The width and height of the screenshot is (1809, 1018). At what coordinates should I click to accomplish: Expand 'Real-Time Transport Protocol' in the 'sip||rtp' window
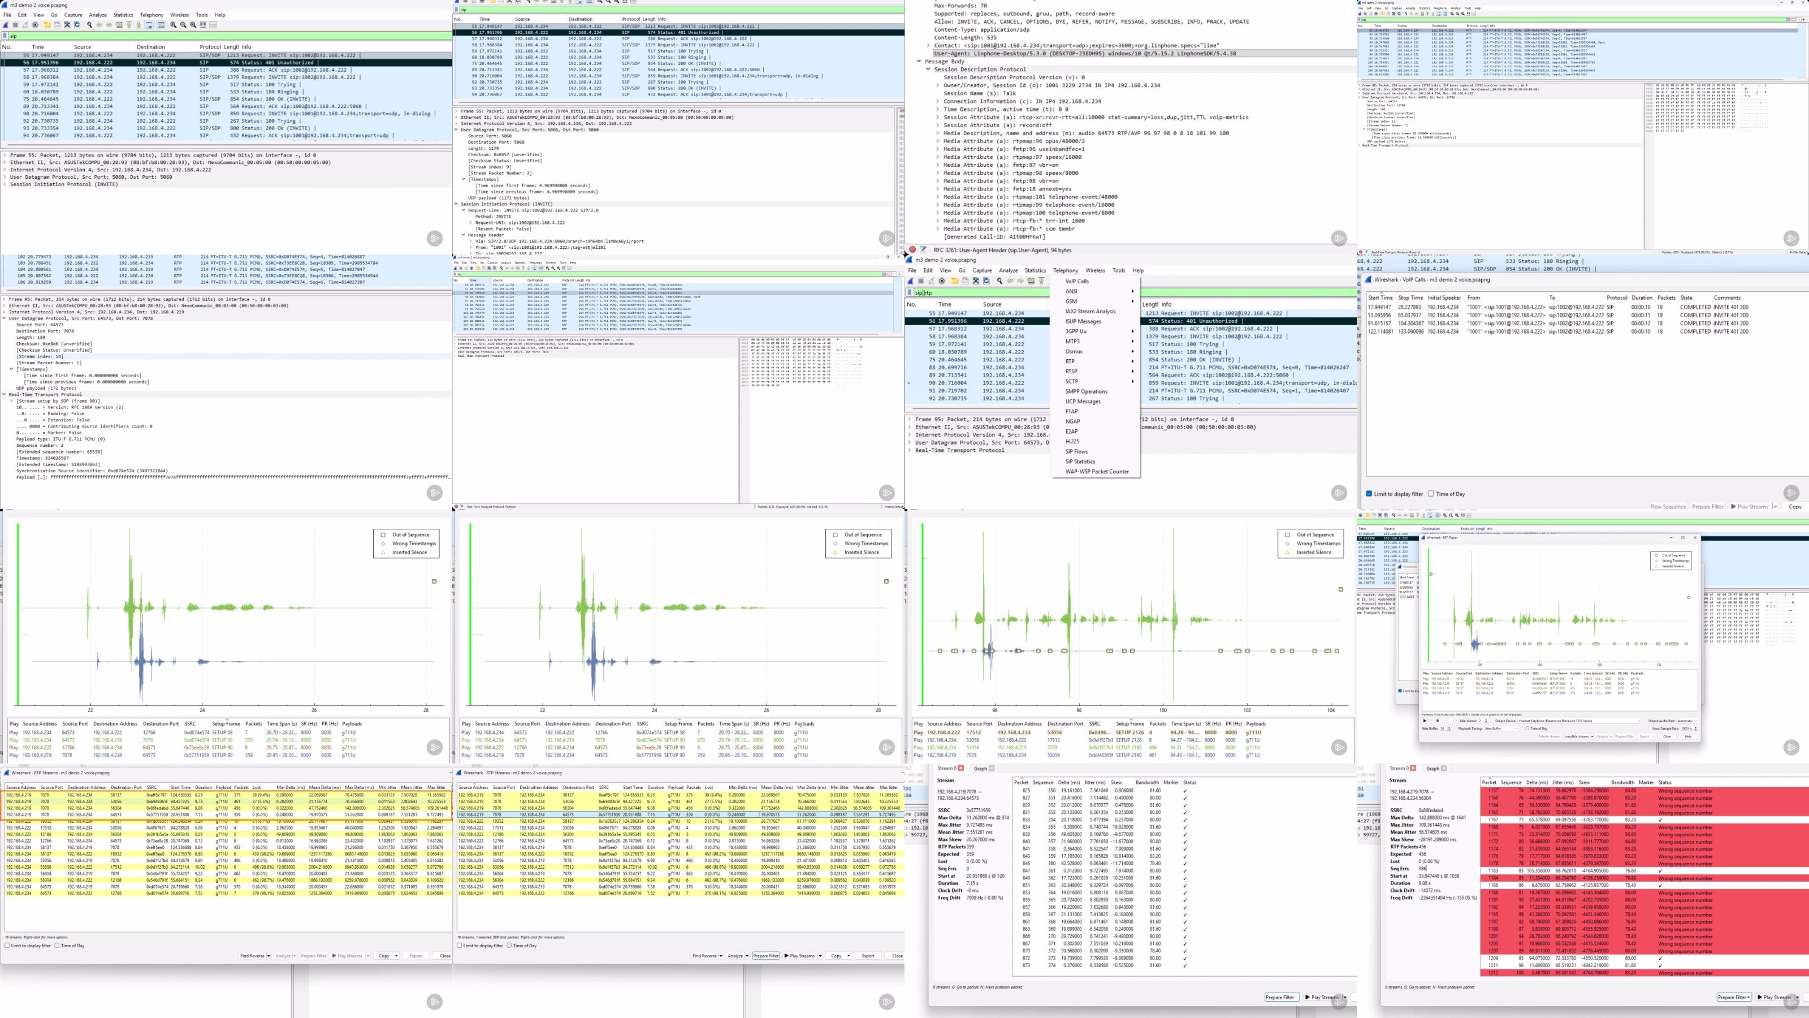point(910,450)
